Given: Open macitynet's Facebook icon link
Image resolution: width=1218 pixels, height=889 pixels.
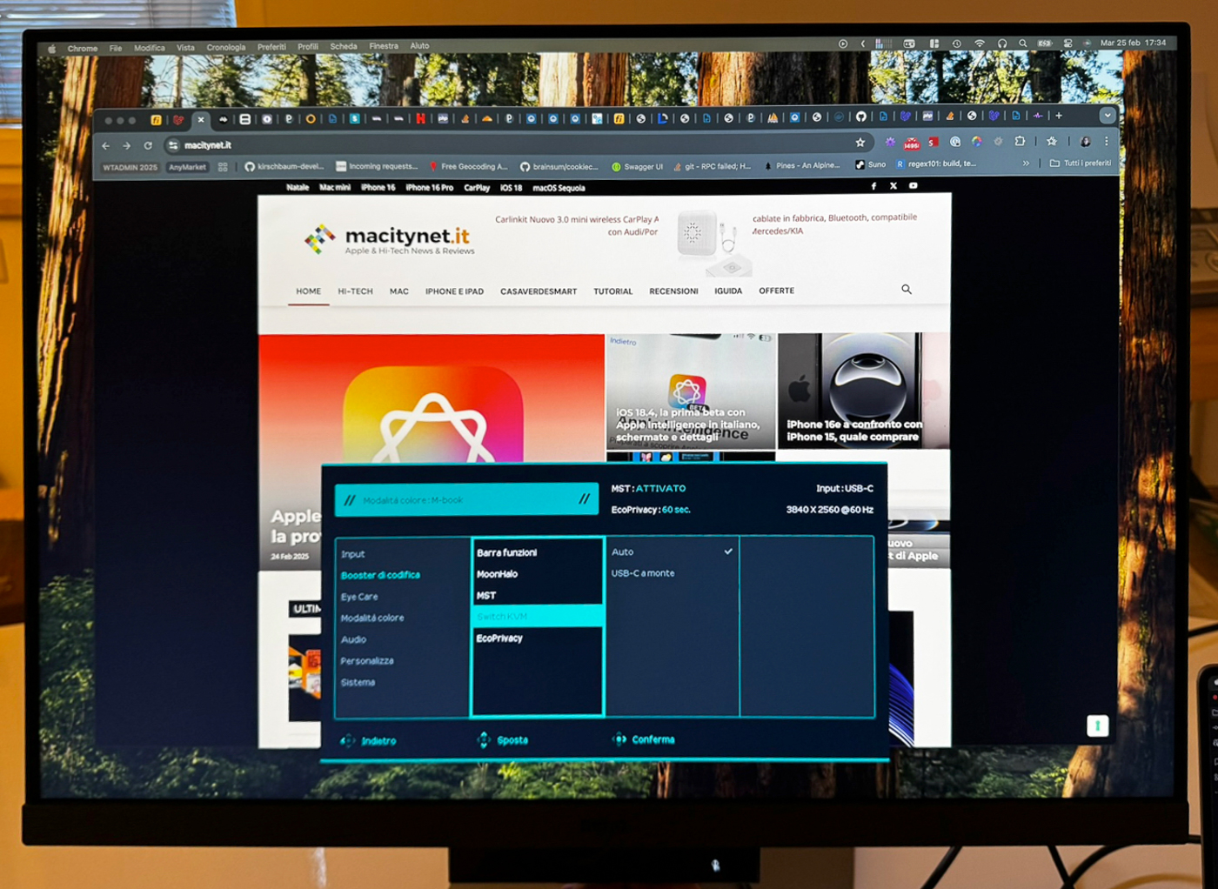Looking at the screenshot, I should pos(873,186).
